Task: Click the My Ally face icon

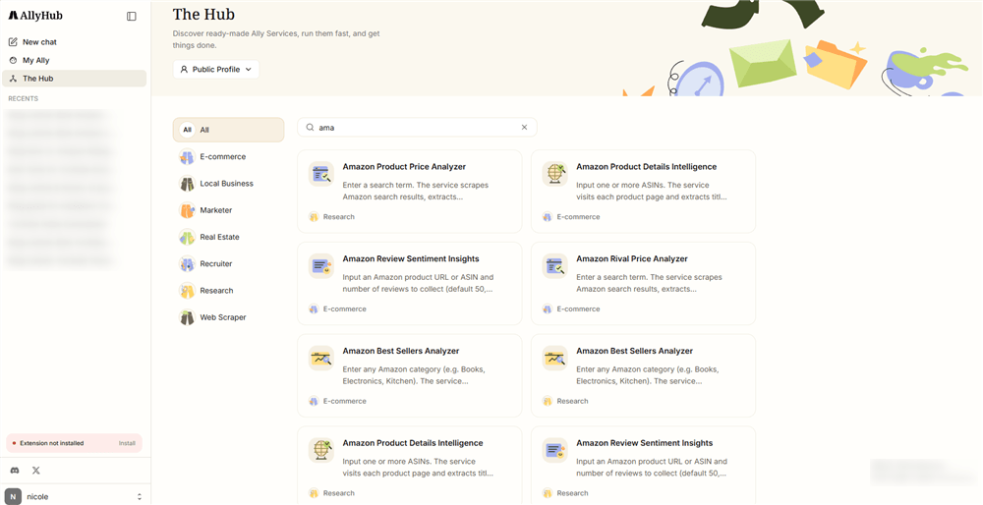Action: coord(13,60)
